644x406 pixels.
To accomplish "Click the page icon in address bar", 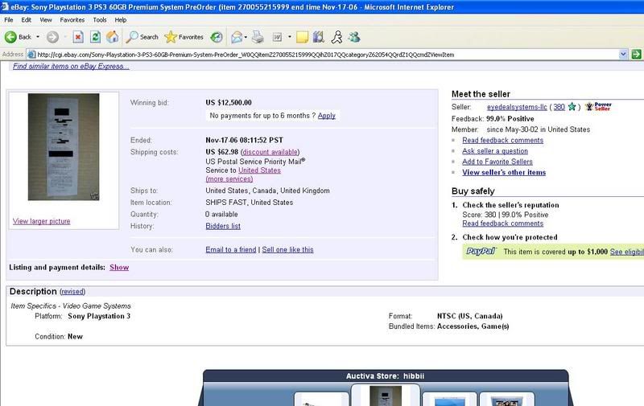I will (31, 55).
